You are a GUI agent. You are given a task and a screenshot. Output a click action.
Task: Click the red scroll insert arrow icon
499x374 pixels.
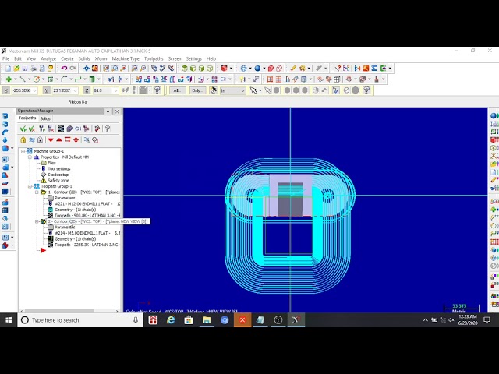(76, 140)
